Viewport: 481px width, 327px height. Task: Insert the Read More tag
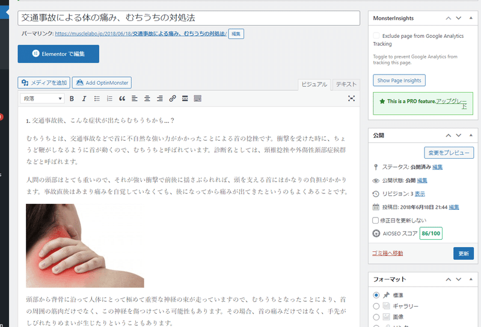(185, 99)
